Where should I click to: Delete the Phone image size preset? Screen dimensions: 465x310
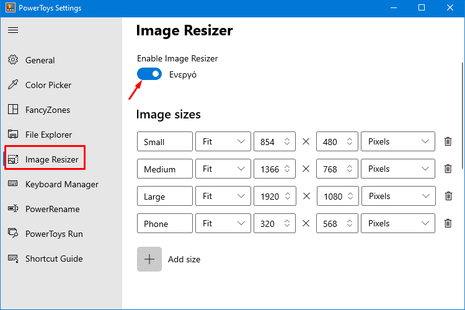pos(448,223)
